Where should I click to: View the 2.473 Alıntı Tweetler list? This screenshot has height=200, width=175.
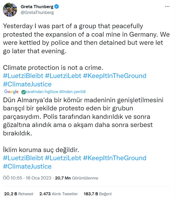pos(59,194)
